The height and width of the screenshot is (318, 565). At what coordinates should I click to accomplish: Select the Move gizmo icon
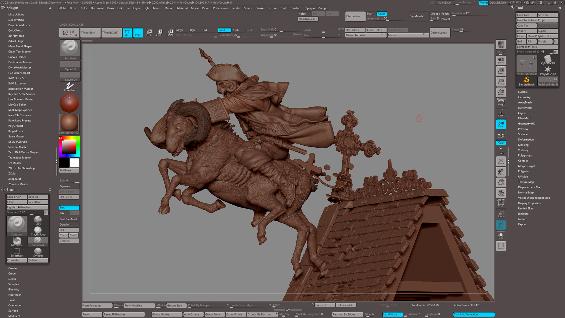click(148, 33)
